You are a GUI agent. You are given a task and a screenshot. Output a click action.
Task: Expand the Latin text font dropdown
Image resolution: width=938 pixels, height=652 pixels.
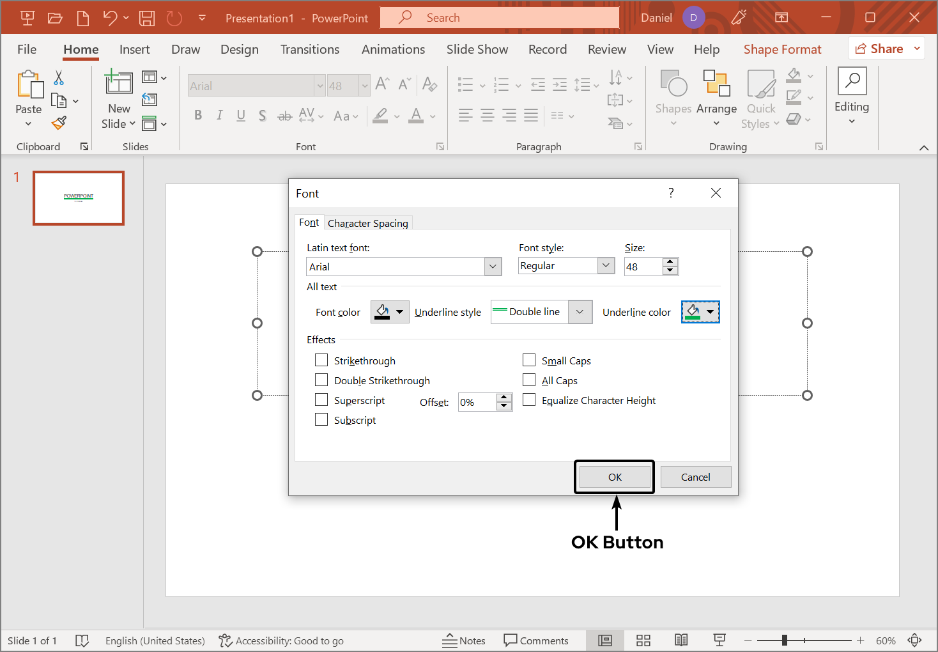point(493,267)
